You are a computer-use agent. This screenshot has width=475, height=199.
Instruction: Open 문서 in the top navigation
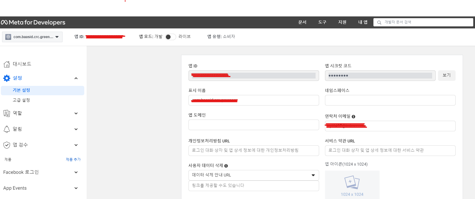(x=302, y=22)
